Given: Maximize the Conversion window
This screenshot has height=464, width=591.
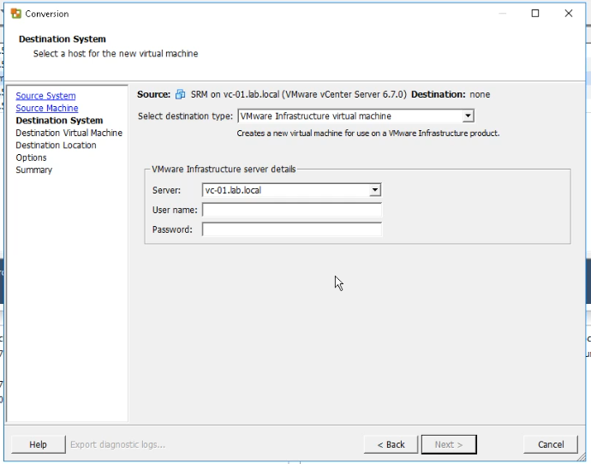Looking at the screenshot, I should tap(534, 14).
